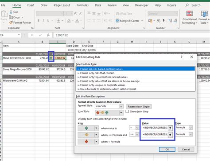Open the Developer ribbon tab
The height and width of the screenshot is (161, 210).
pos(142,5)
